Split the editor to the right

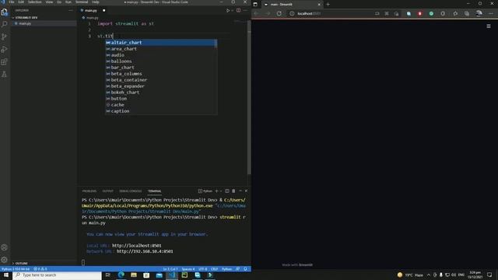click(238, 10)
